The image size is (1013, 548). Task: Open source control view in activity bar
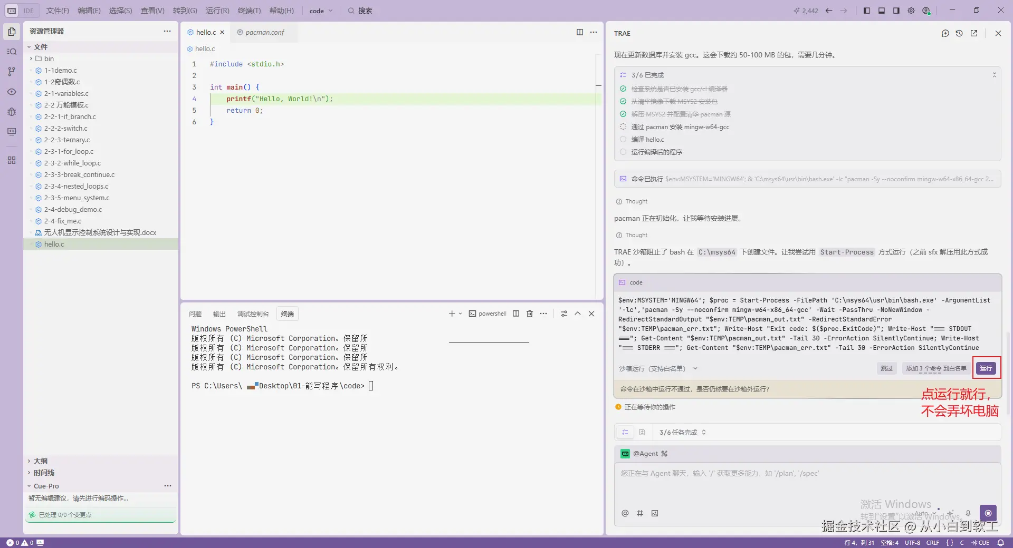[x=12, y=72]
